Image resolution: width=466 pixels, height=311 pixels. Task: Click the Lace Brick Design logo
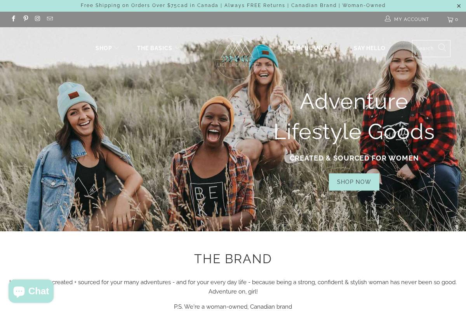[237, 58]
